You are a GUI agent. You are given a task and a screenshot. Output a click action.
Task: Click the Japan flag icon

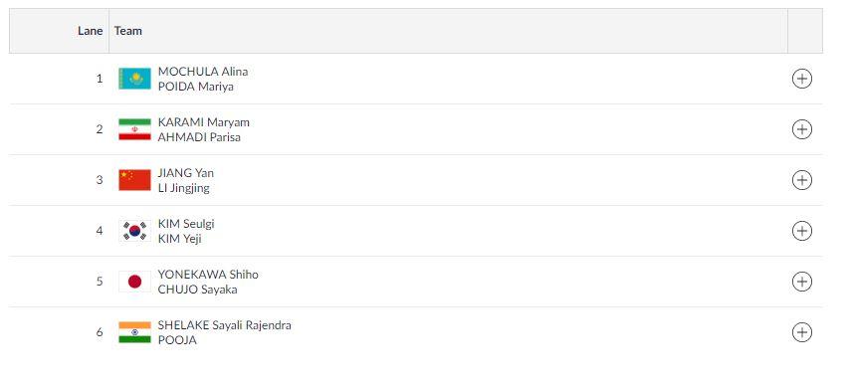tap(134, 282)
